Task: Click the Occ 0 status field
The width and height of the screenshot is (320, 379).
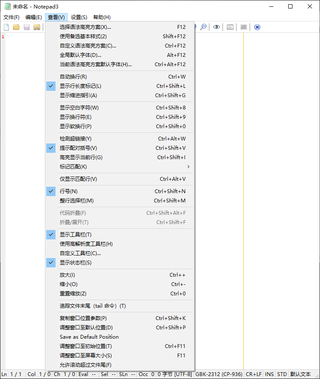Action: point(146,374)
